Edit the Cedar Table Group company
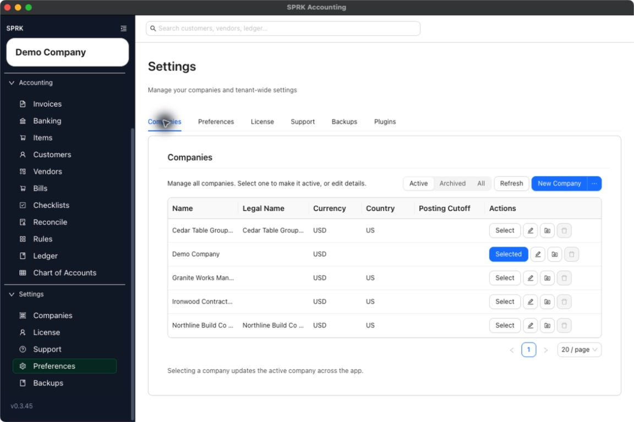Screen dimensions: 634x422 [530, 231]
